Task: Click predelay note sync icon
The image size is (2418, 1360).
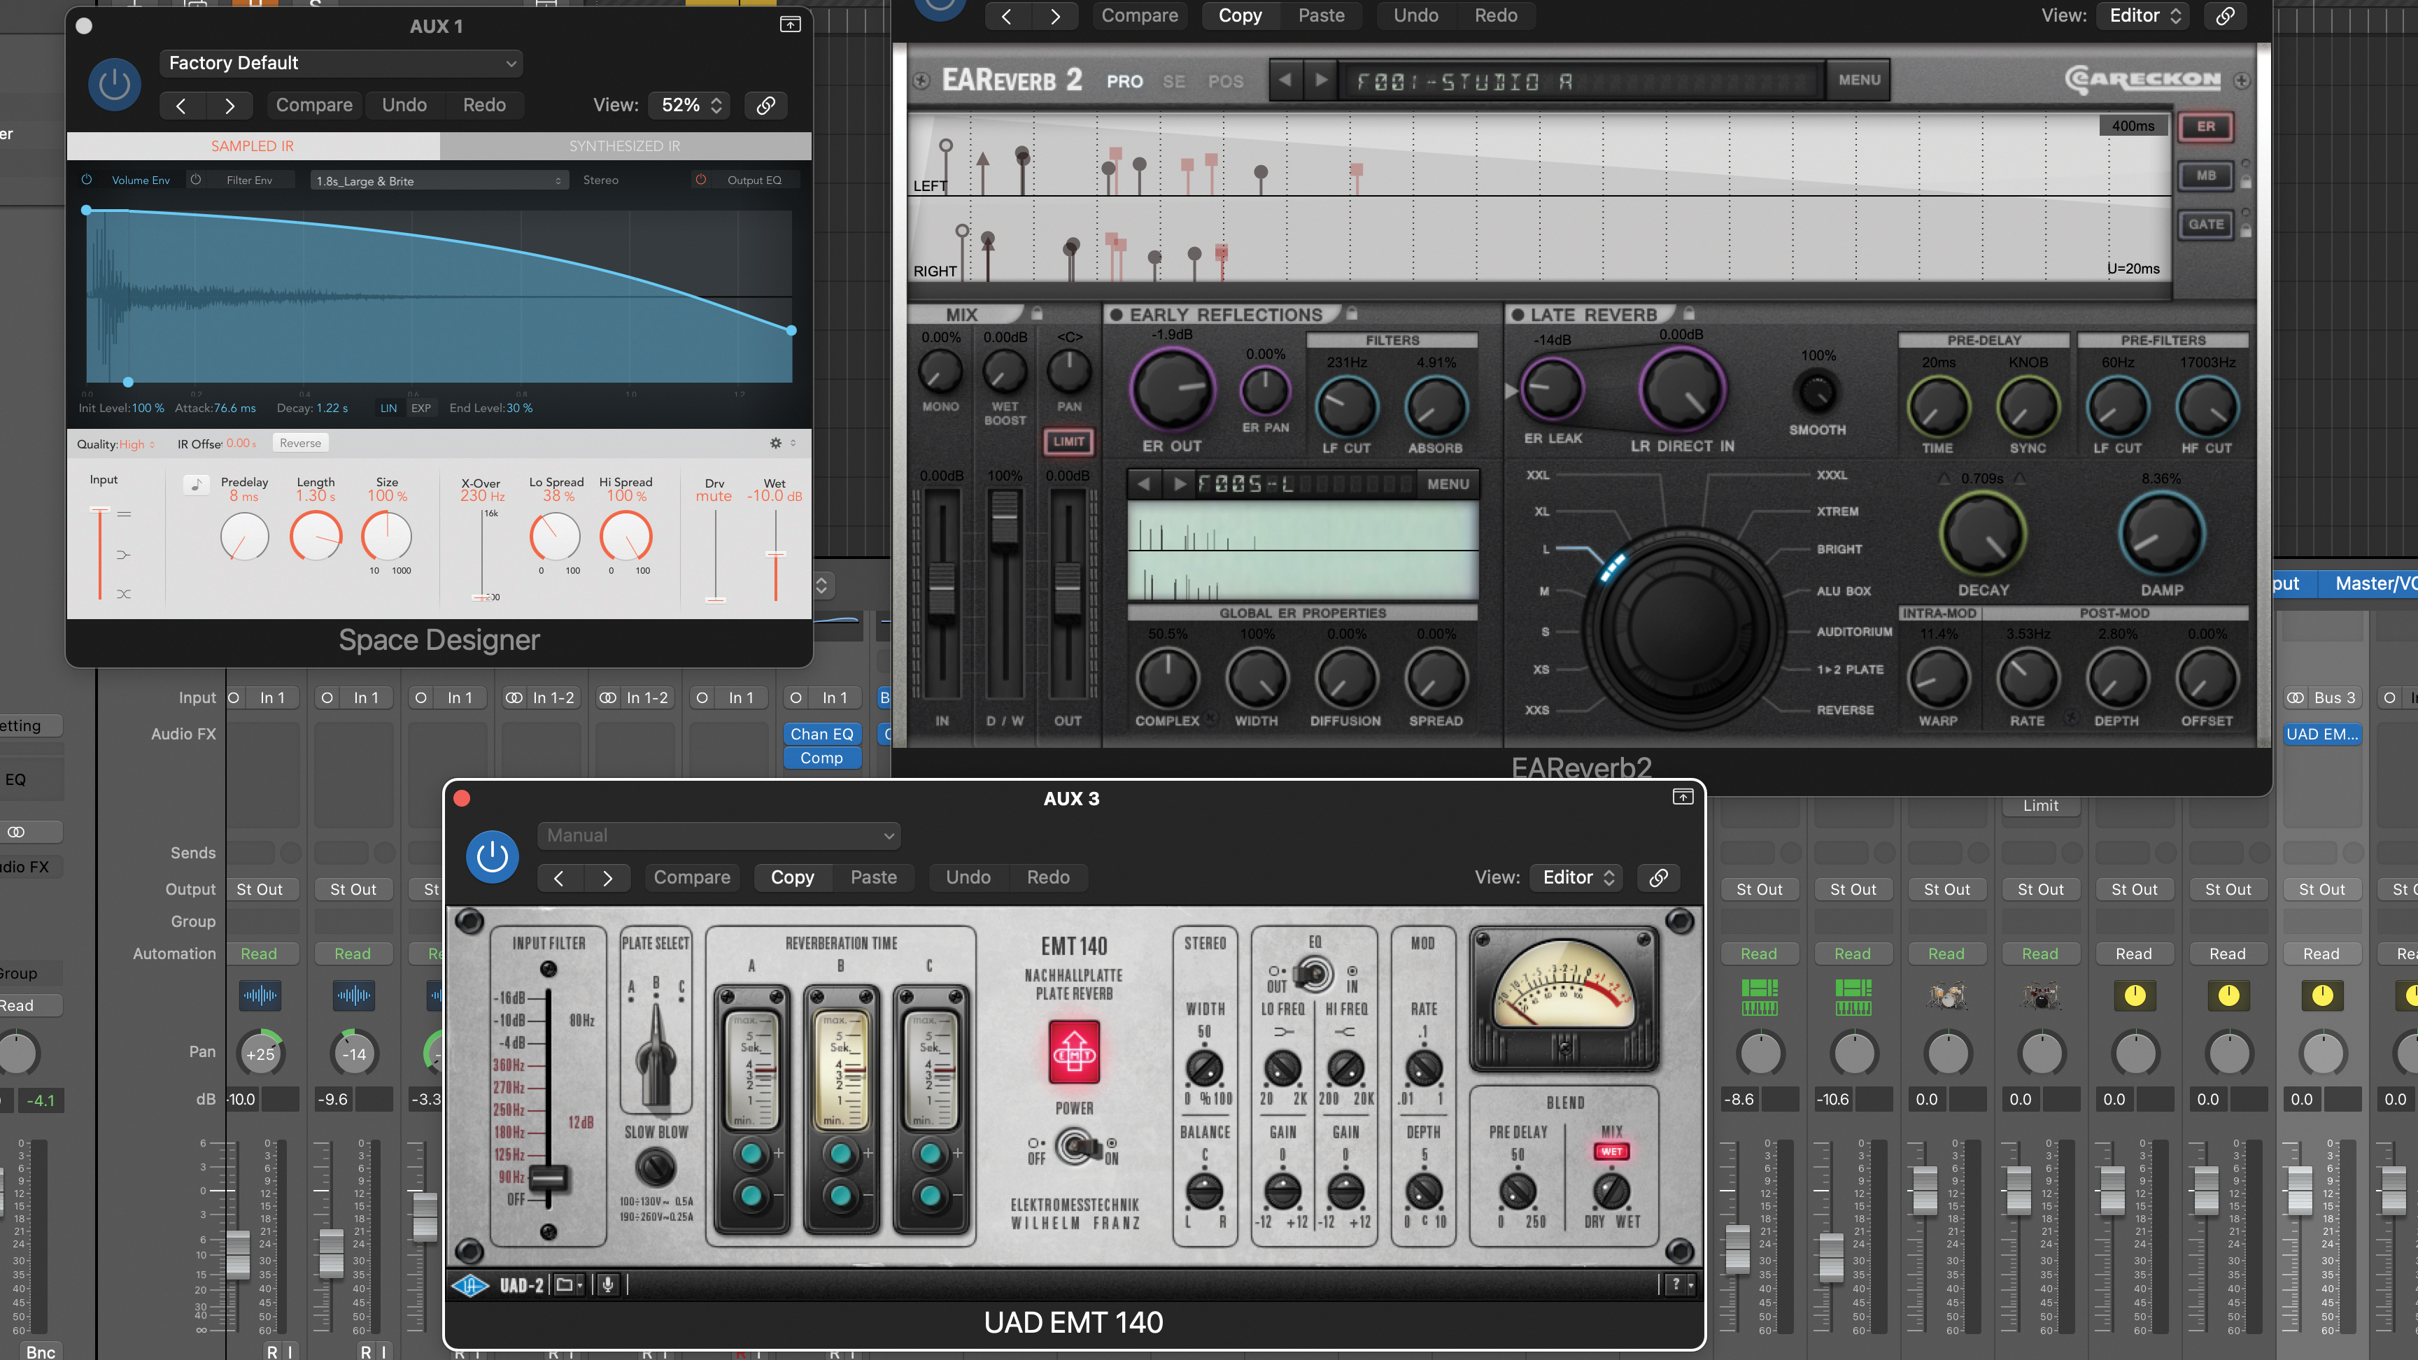Action: pyautogui.click(x=196, y=484)
